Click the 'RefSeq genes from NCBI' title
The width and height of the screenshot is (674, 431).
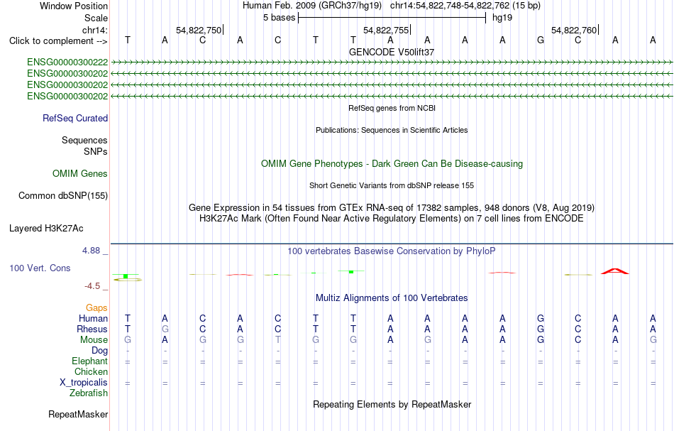click(392, 108)
